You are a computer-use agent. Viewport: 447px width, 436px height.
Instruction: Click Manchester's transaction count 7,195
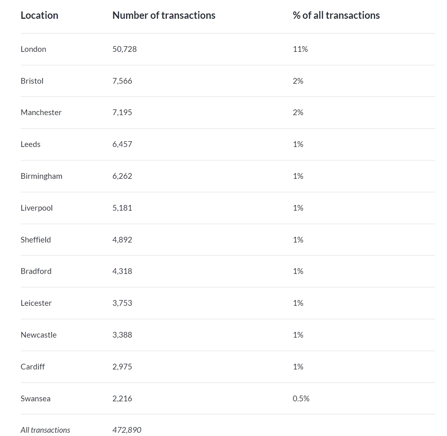122,112
